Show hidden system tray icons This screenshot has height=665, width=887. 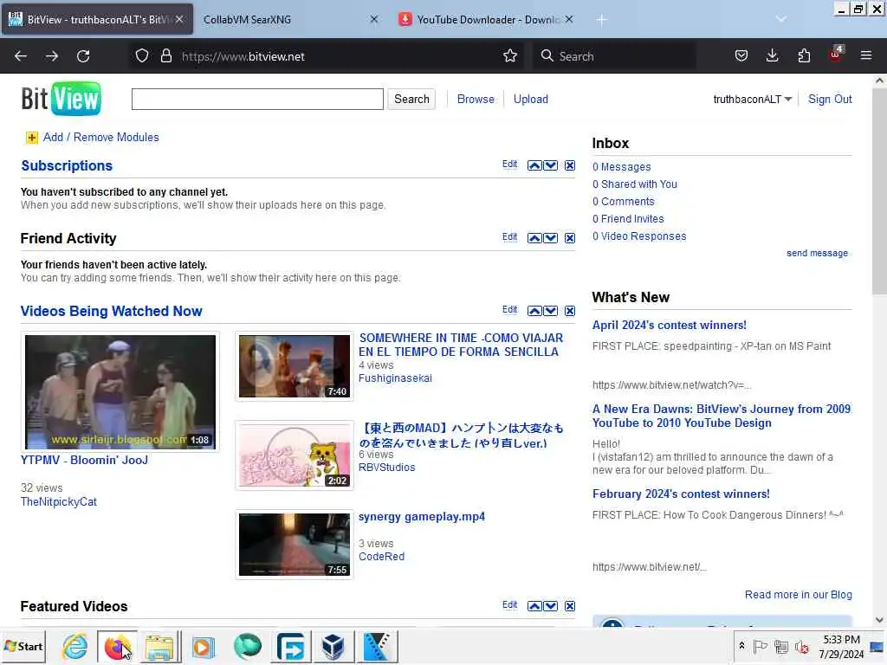[741, 645]
